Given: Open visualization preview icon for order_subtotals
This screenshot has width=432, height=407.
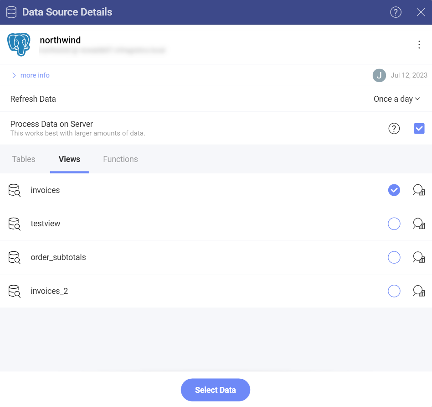Looking at the screenshot, I should [x=419, y=257].
